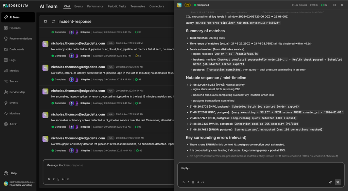This screenshot has width=348, height=191.
Task: Open the Admin settings gear
Action: pyautogui.click(x=6, y=124)
